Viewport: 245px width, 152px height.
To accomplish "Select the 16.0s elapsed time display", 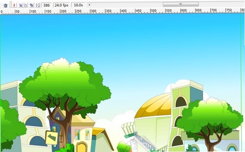I will coord(78,5).
